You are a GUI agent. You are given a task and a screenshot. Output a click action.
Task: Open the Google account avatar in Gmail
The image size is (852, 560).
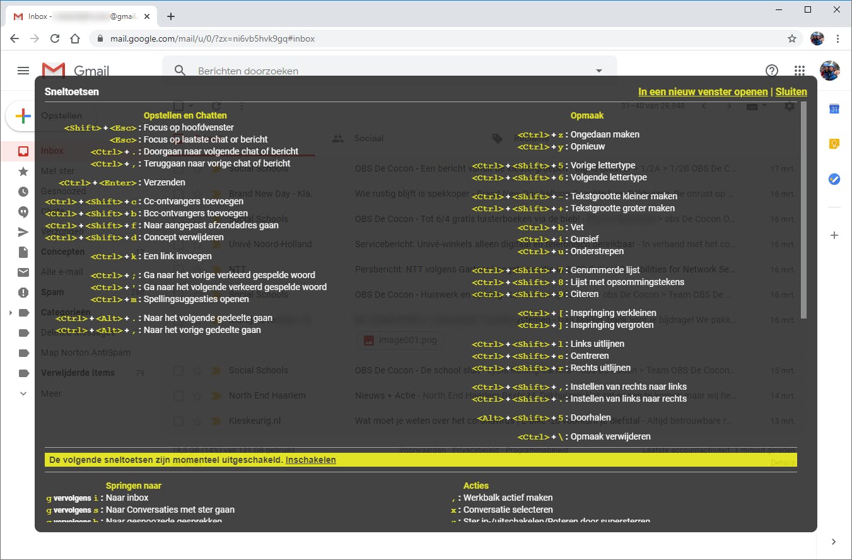click(x=830, y=71)
